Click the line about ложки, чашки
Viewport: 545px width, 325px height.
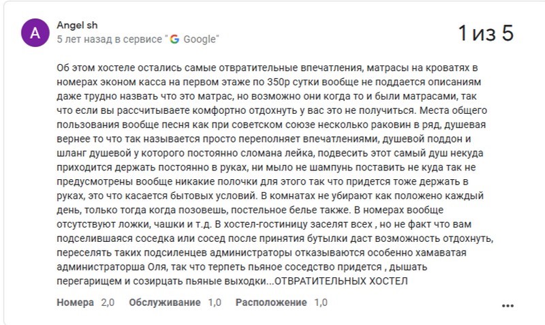(264, 224)
